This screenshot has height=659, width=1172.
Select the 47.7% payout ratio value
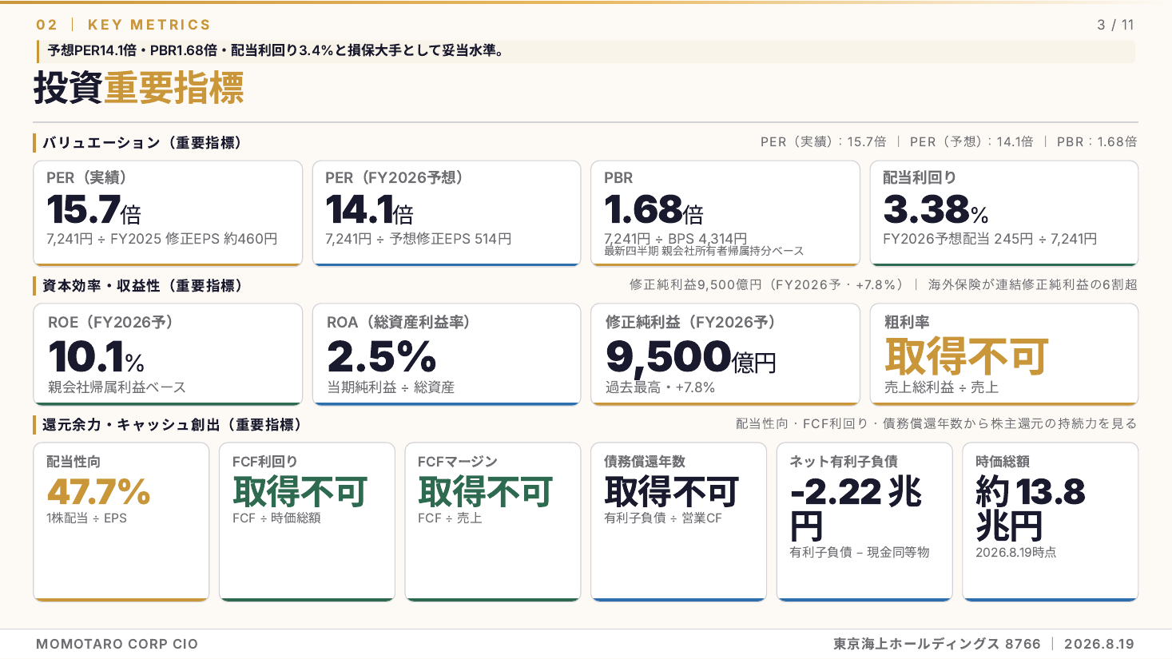pyautogui.click(x=98, y=492)
